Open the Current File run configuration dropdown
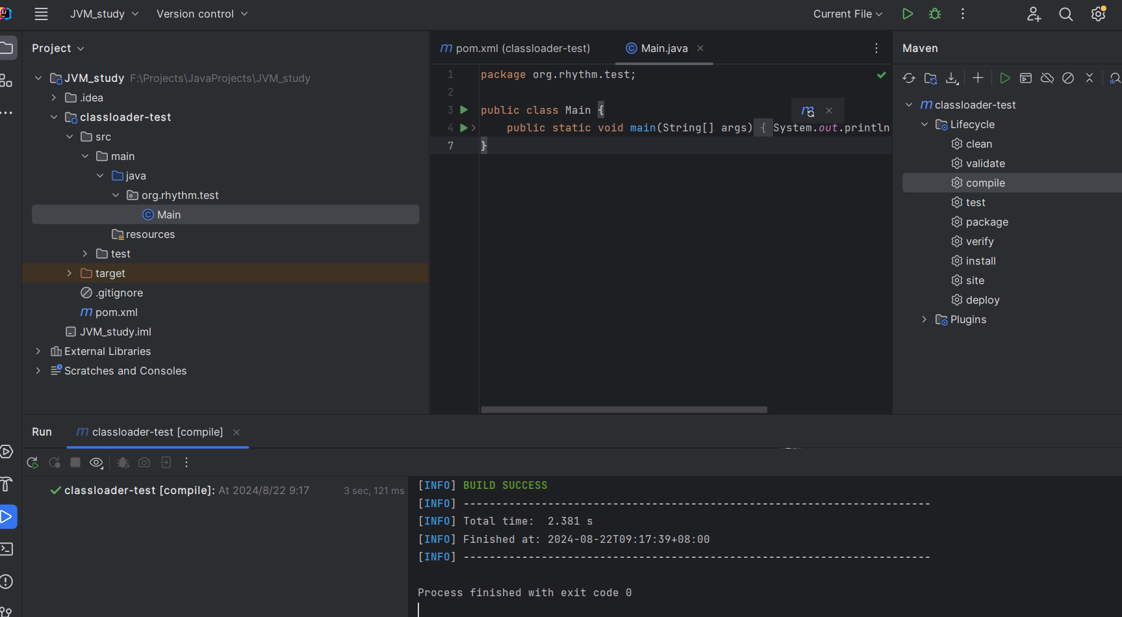1122x617 pixels. (x=848, y=14)
